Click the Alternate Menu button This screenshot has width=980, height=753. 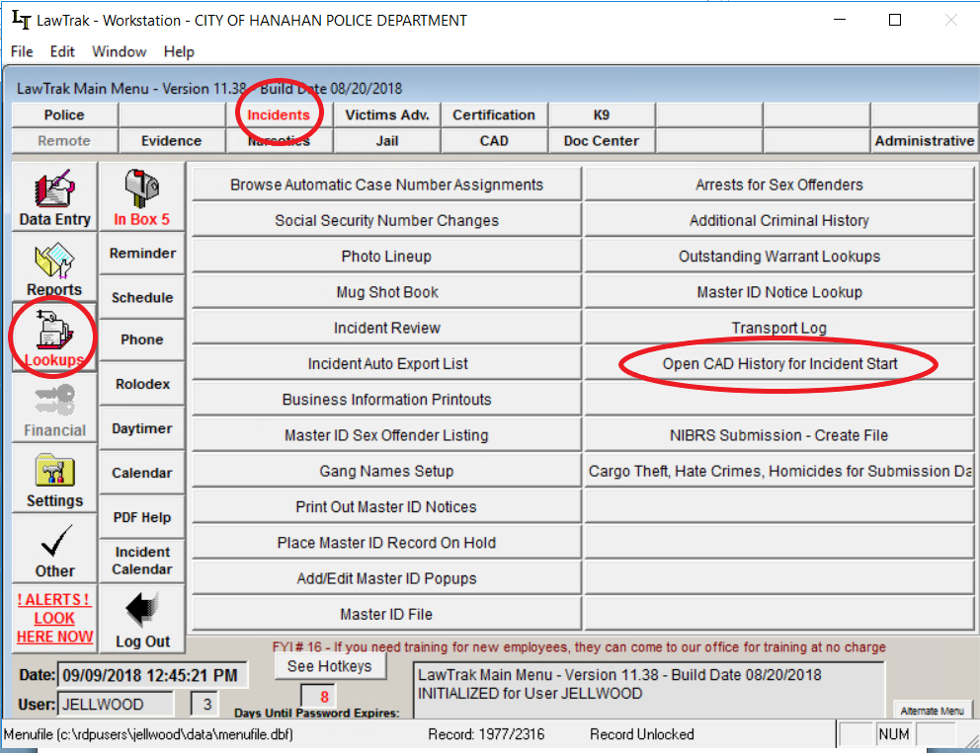pos(933,711)
